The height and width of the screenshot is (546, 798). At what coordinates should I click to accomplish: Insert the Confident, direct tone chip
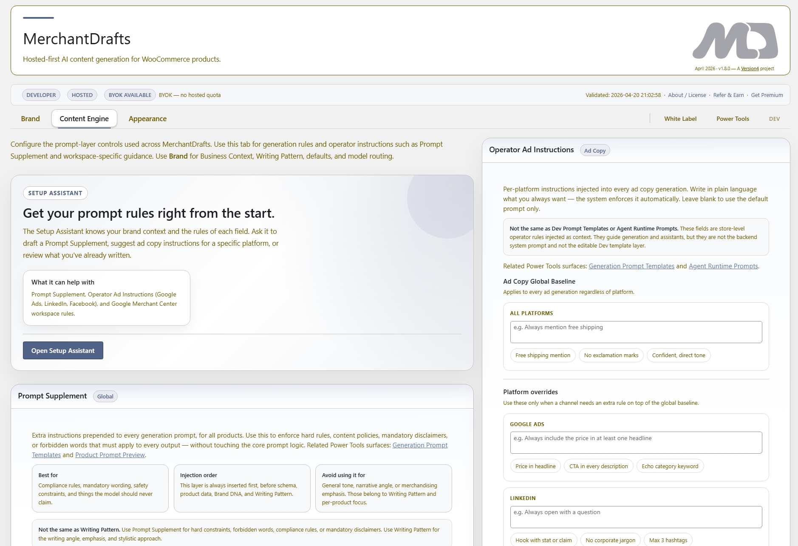point(678,355)
